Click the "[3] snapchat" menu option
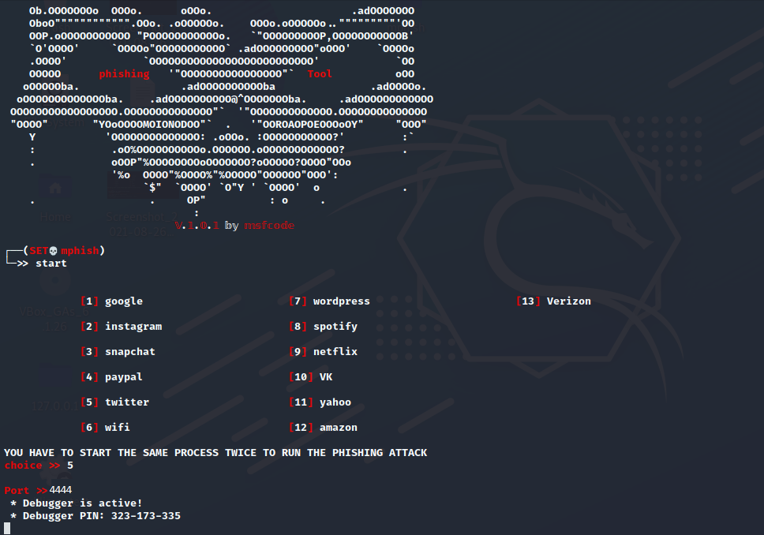Screen dimensions: 764x535 (x=118, y=352)
